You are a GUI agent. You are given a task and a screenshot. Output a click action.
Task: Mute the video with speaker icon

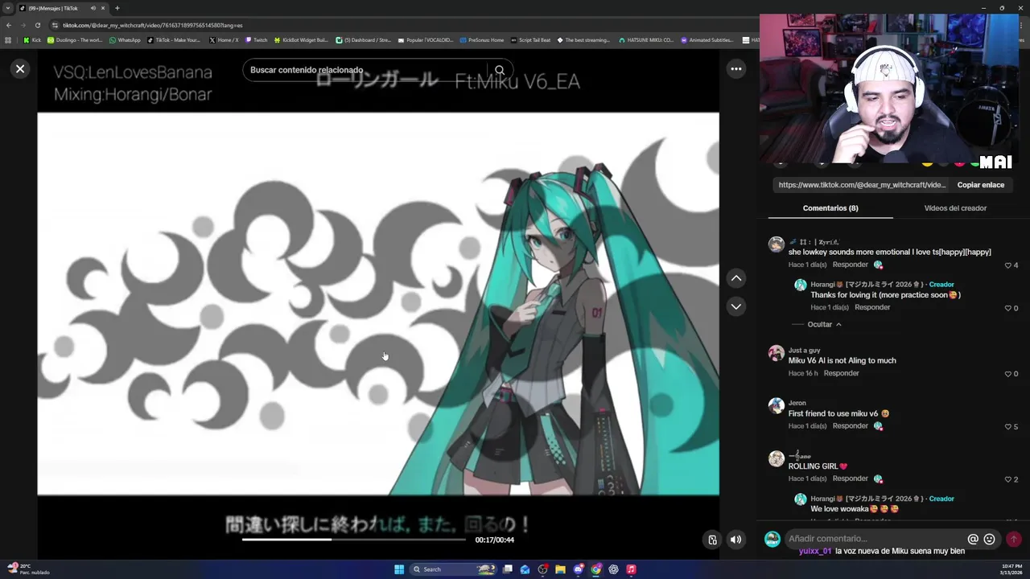(735, 540)
